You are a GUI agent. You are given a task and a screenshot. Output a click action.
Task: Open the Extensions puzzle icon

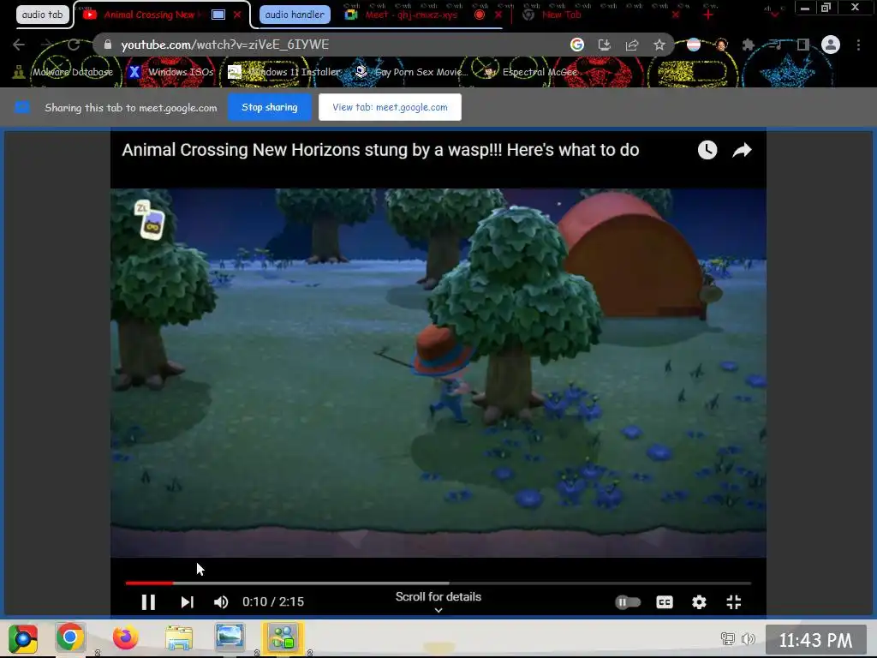click(749, 45)
